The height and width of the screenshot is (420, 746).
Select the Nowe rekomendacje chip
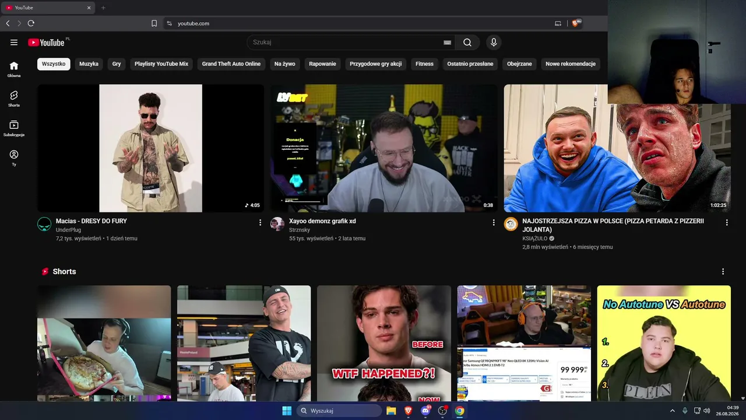pyautogui.click(x=571, y=64)
